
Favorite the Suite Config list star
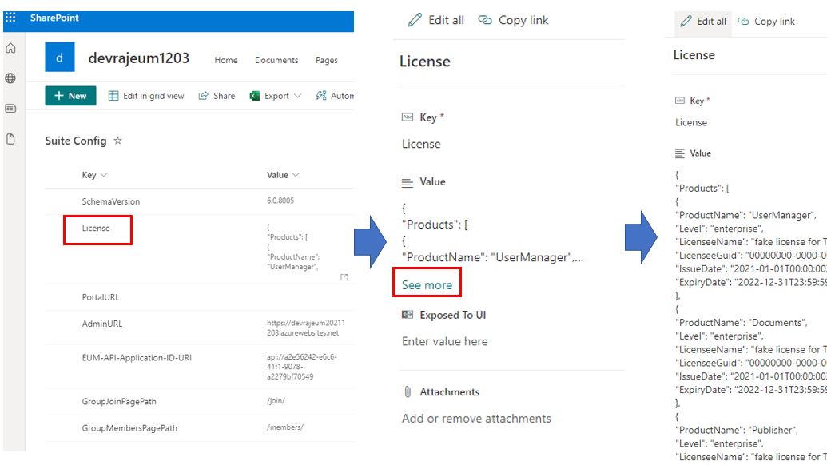118,141
